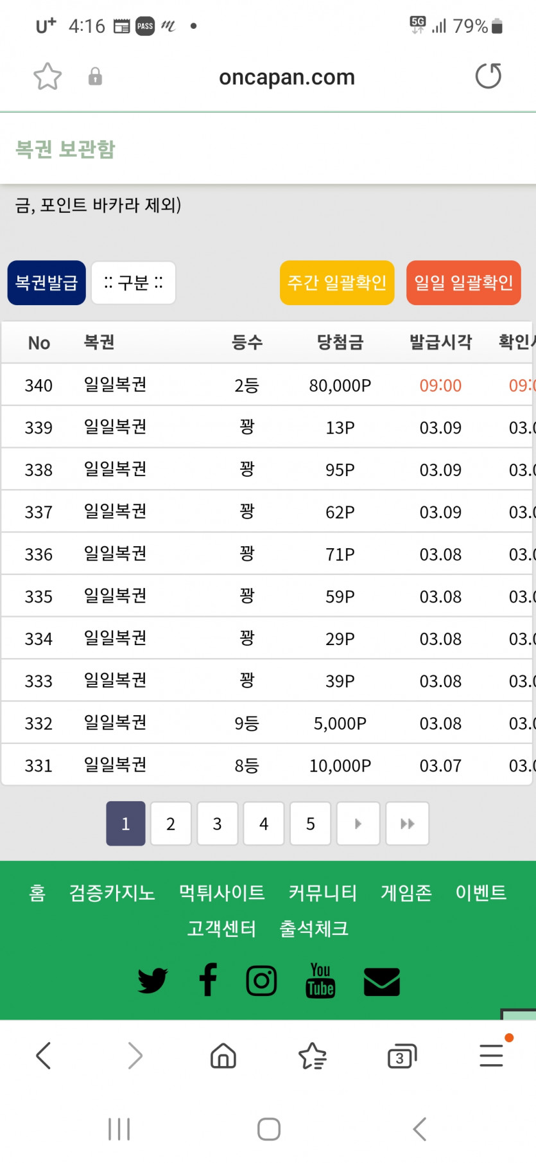Click the 10,000P prize cell
Viewport: 536px width, 1163px height.
(x=340, y=766)
